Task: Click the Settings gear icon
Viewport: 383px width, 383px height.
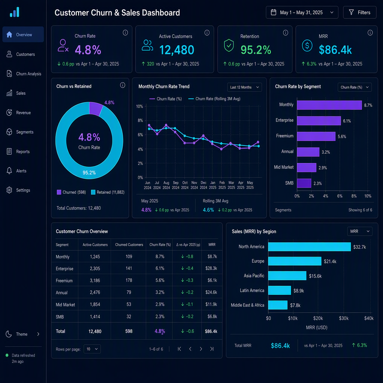Action: pos(9,190)
